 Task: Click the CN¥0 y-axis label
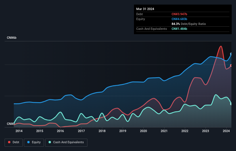11,124
